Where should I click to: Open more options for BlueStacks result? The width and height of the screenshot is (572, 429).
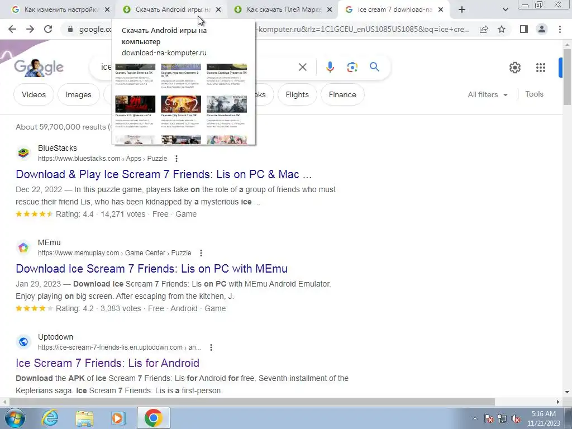(x=177, y=159)
